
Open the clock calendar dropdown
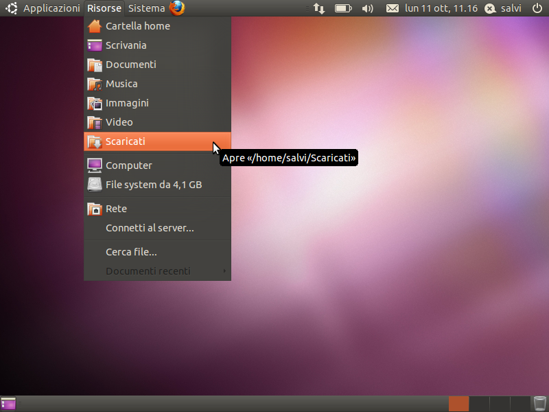click(x=441, y=8)
